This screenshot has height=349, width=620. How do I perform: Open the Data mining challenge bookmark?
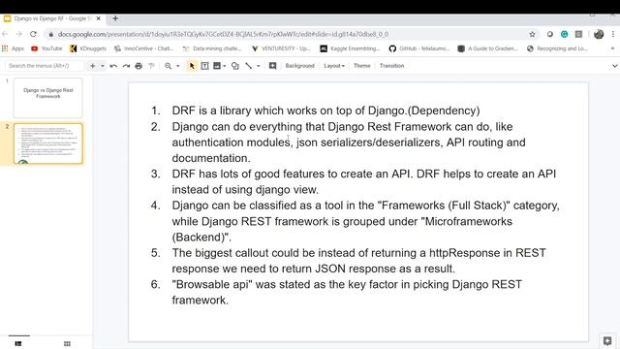coord(212,48)
